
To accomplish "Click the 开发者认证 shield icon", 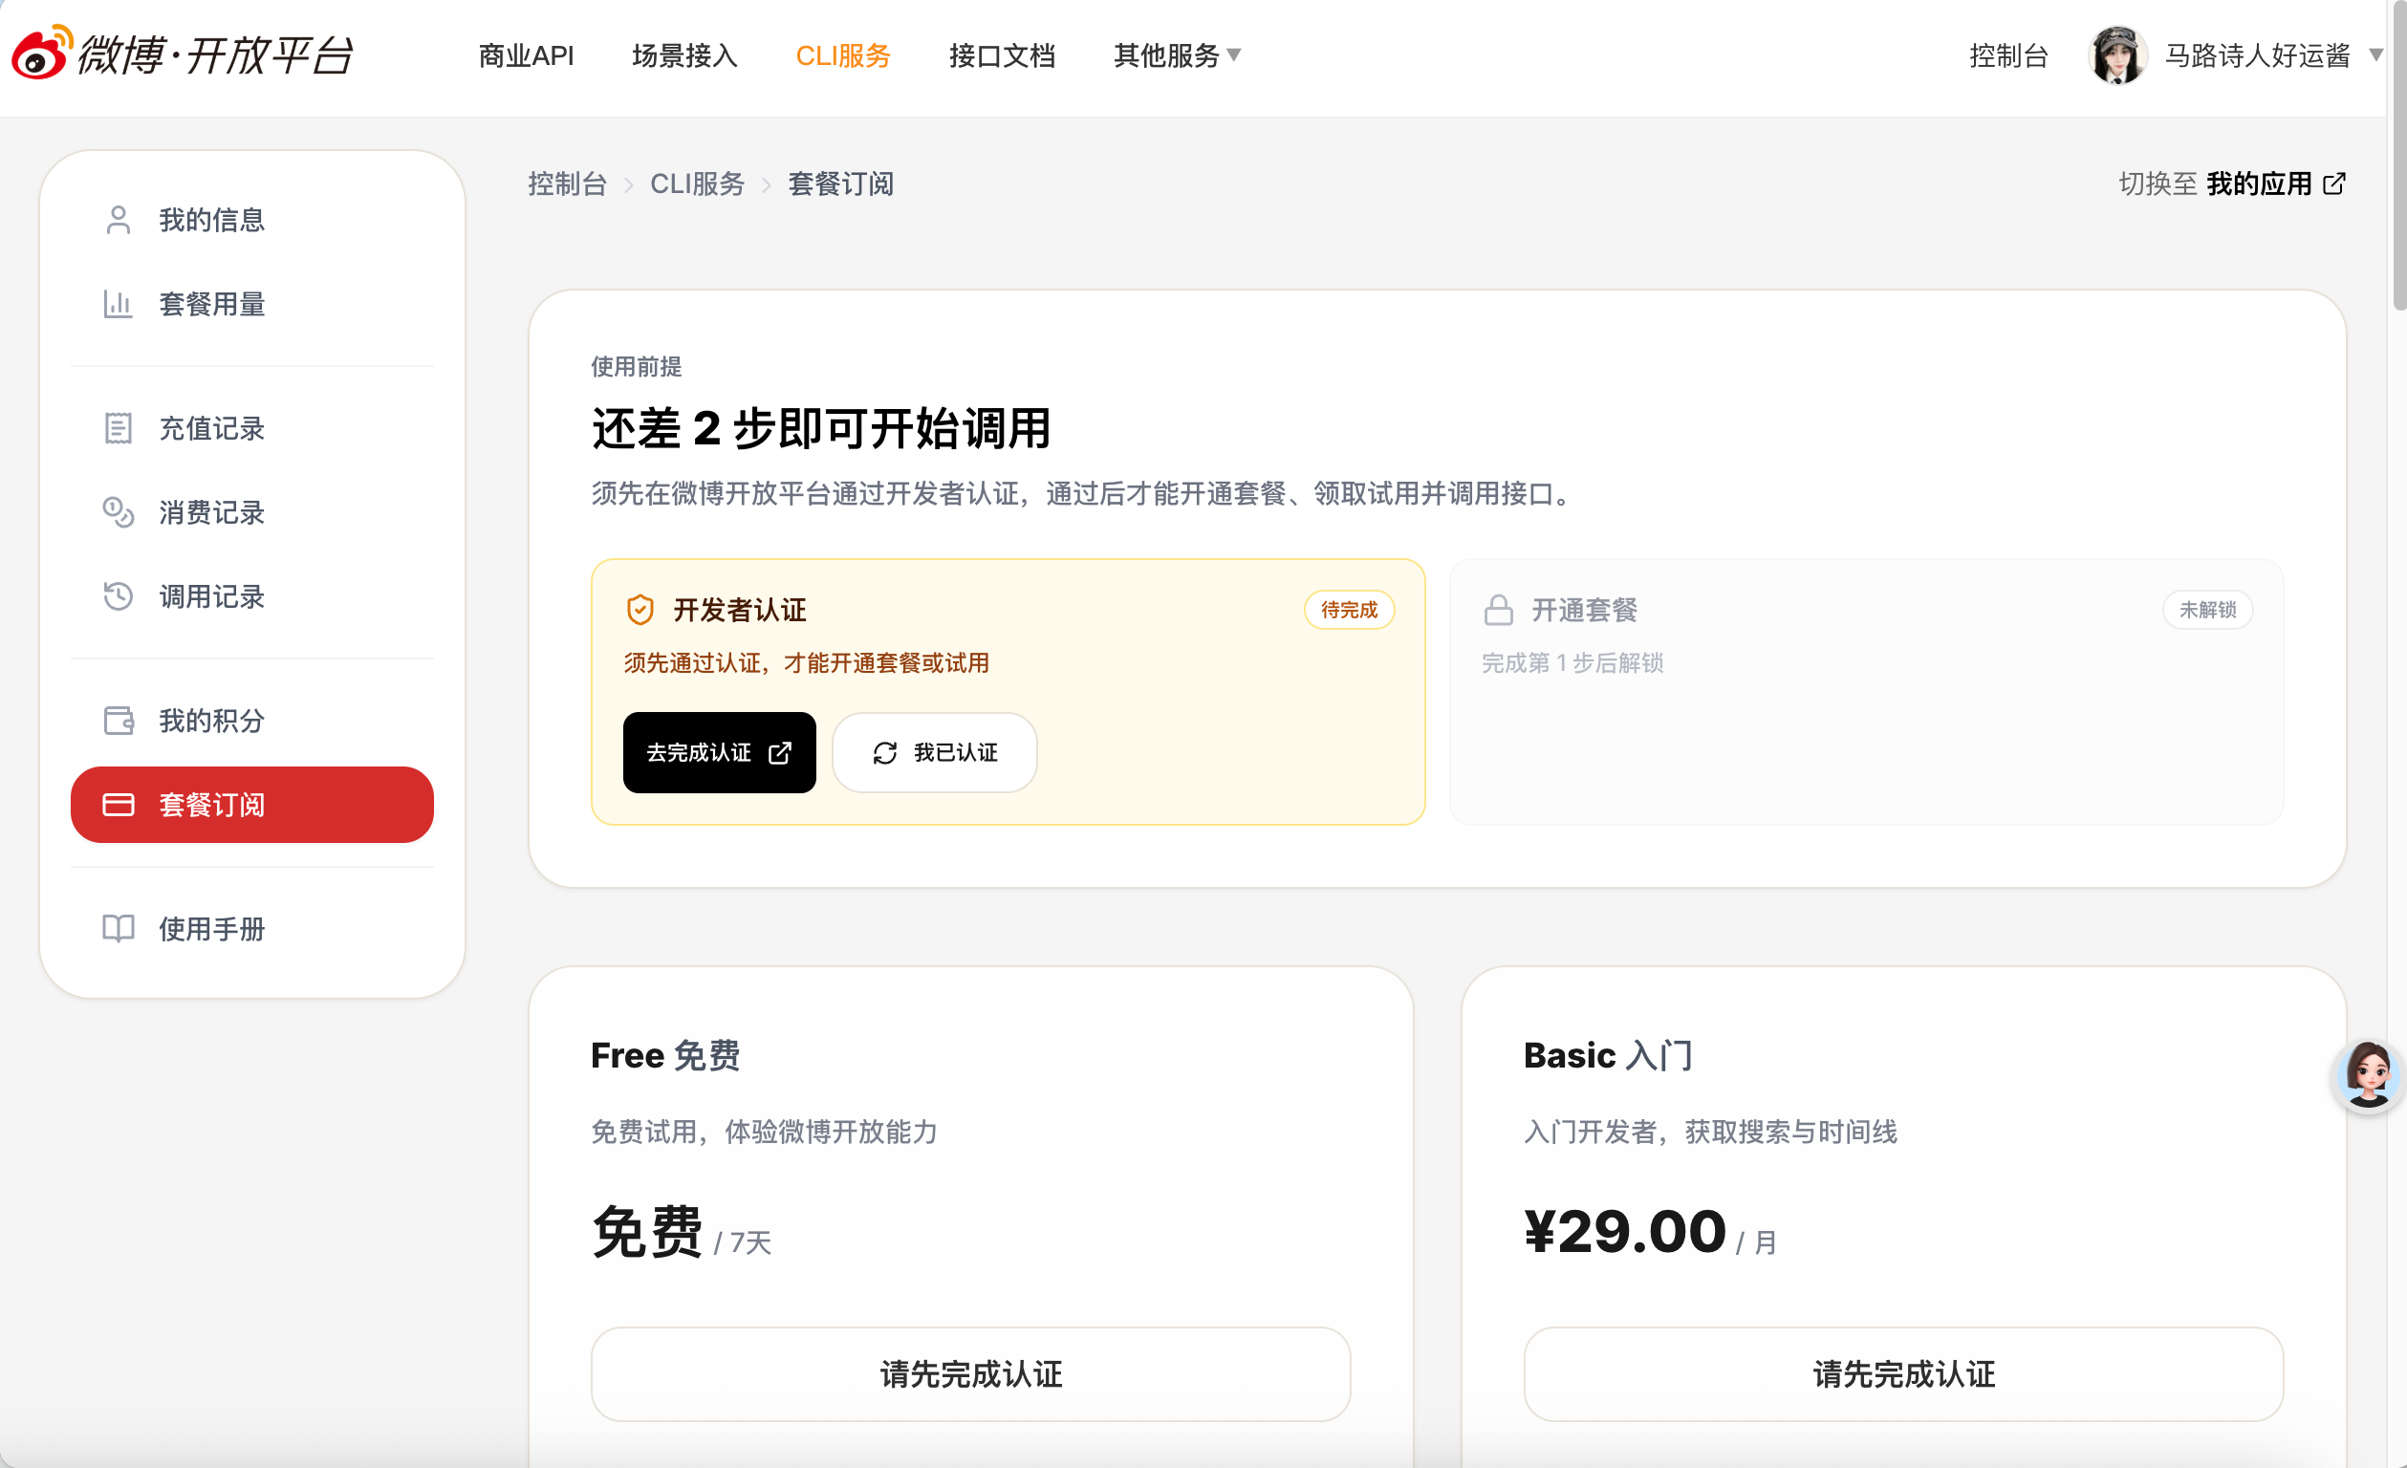I will coord(640,610).
